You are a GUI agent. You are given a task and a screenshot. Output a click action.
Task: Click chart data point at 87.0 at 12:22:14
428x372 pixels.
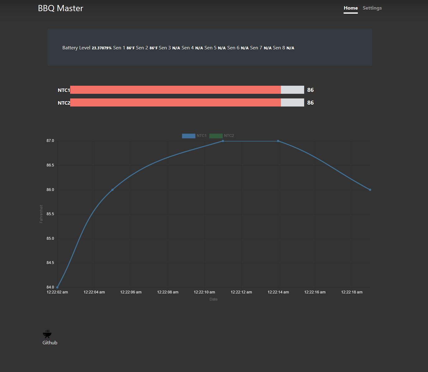click(278, 141)
